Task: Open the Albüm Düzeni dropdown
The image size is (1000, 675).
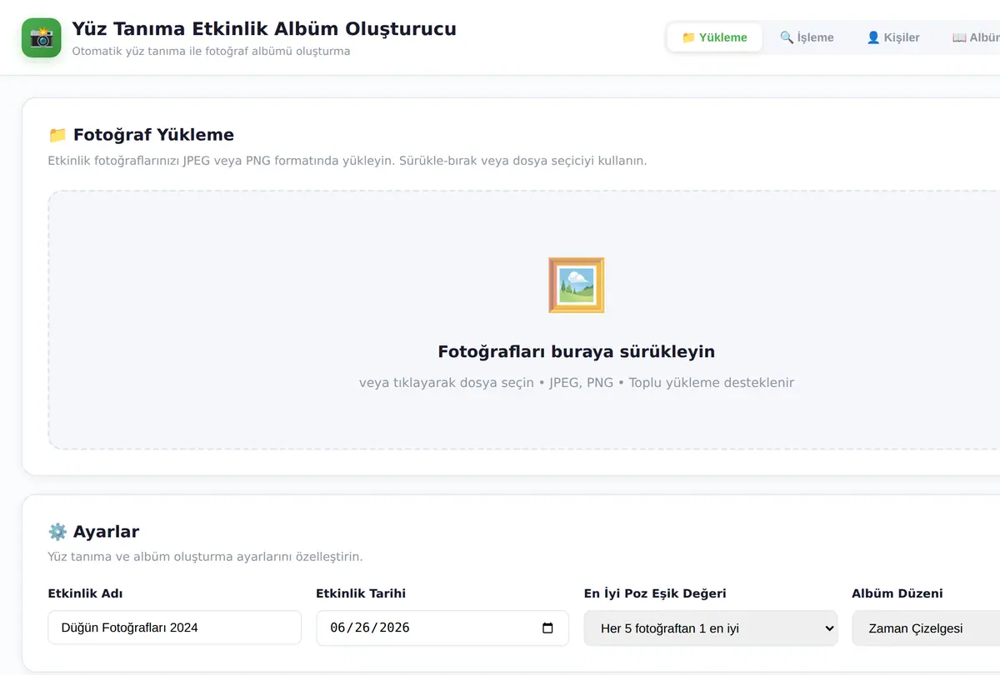Action: (x=925, y=628)
